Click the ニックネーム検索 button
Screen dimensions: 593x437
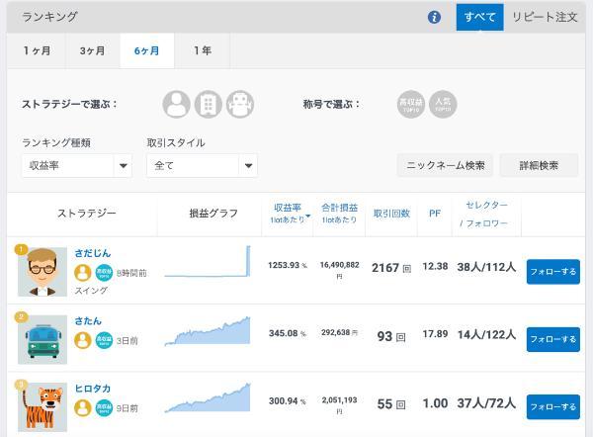tap(445, 165)
